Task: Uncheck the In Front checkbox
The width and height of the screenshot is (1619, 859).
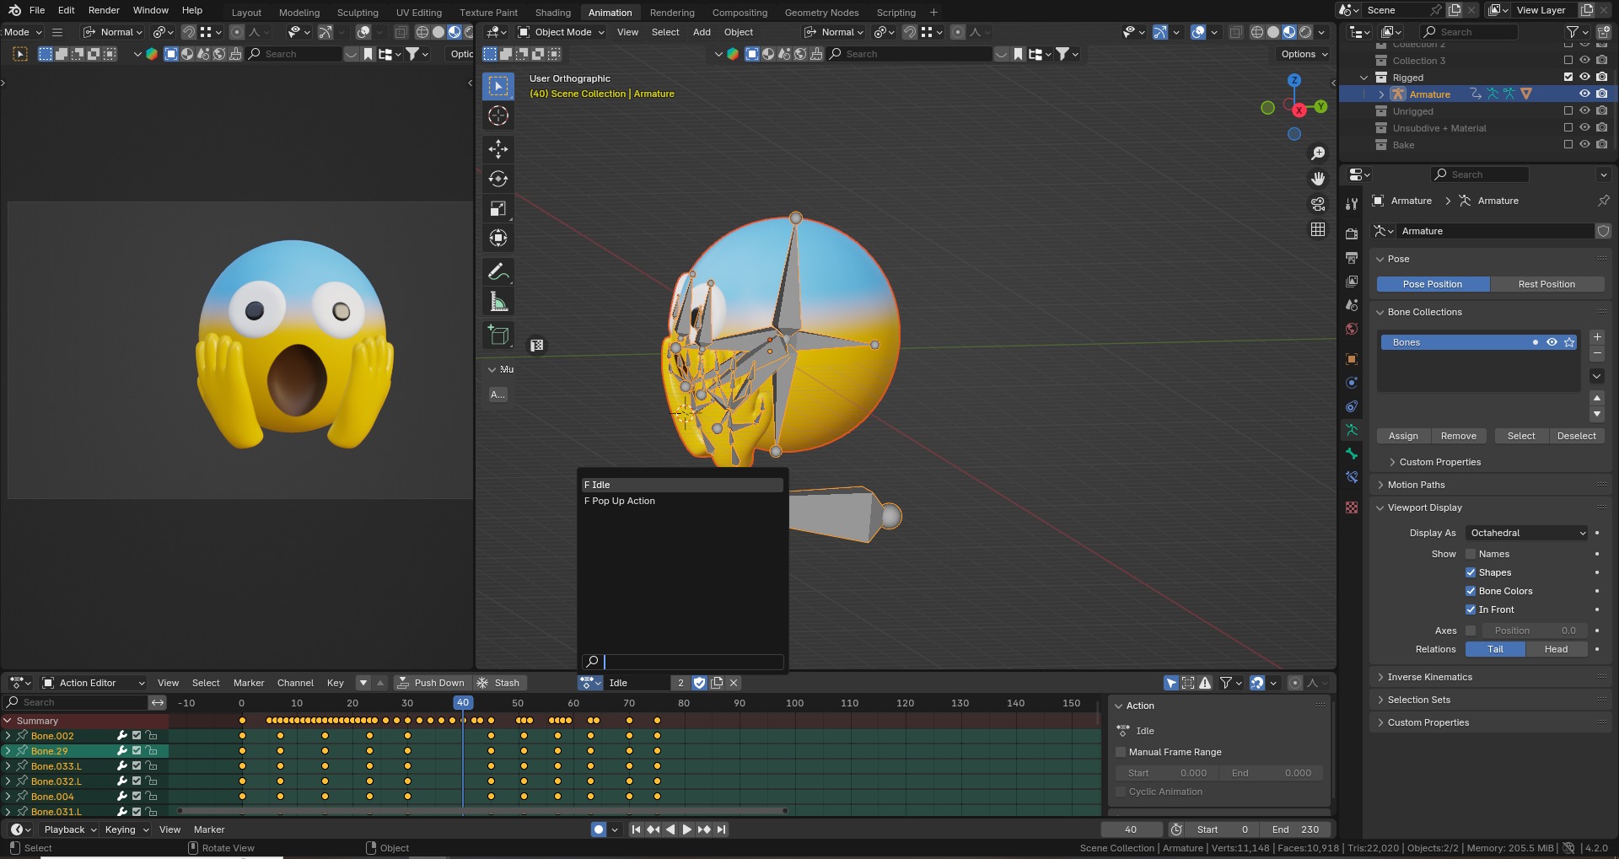Action: click(1471, 609)
